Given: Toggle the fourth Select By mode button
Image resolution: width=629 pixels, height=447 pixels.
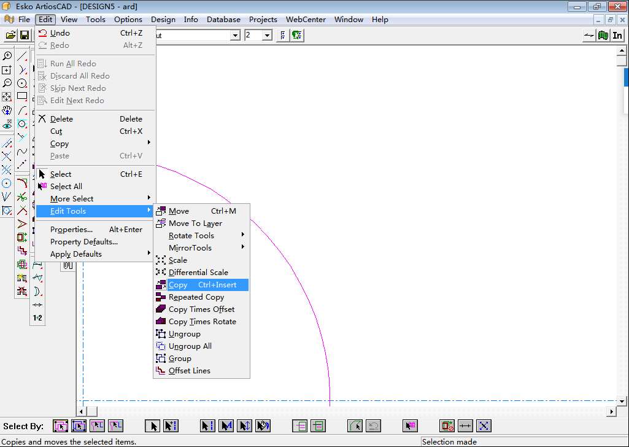Looking at the screenshot, I should 115,426.
